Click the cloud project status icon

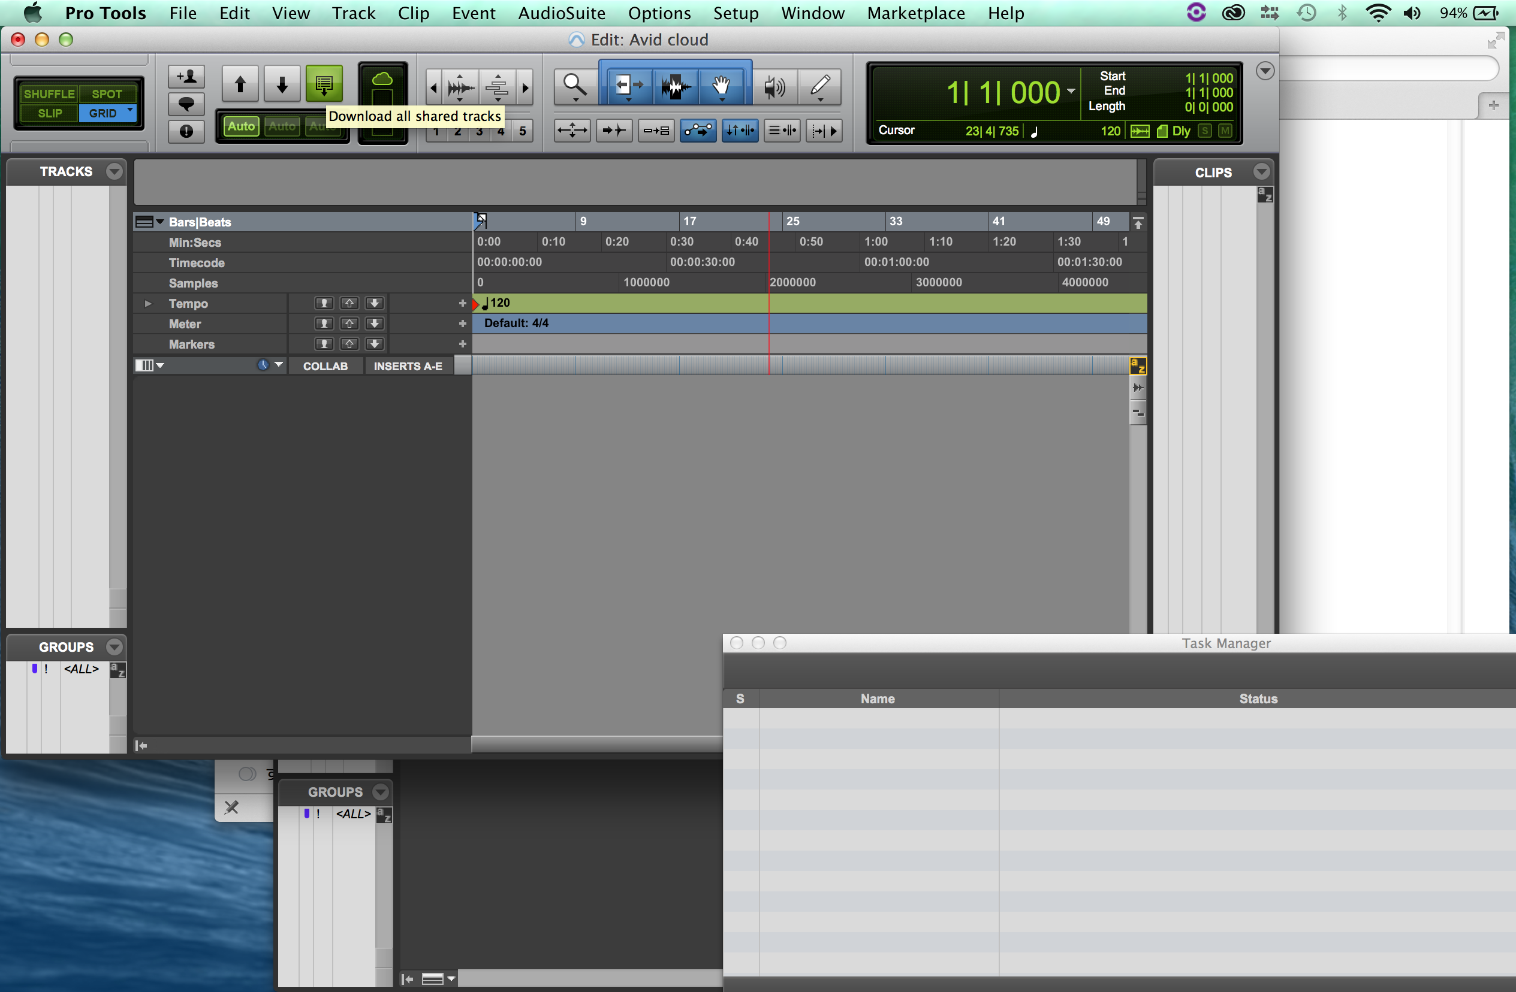click(x=382, y=79)
